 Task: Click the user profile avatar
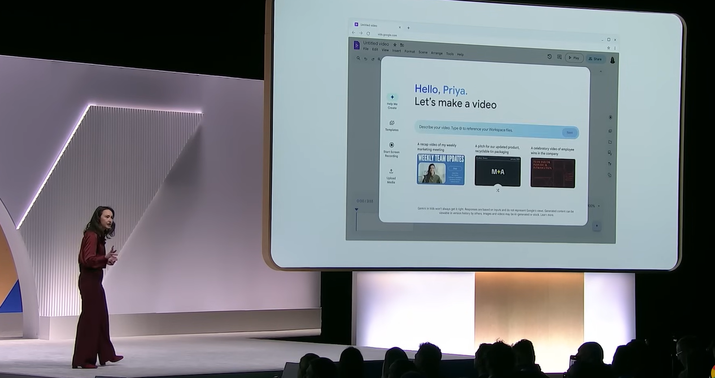tap(612, 59)
